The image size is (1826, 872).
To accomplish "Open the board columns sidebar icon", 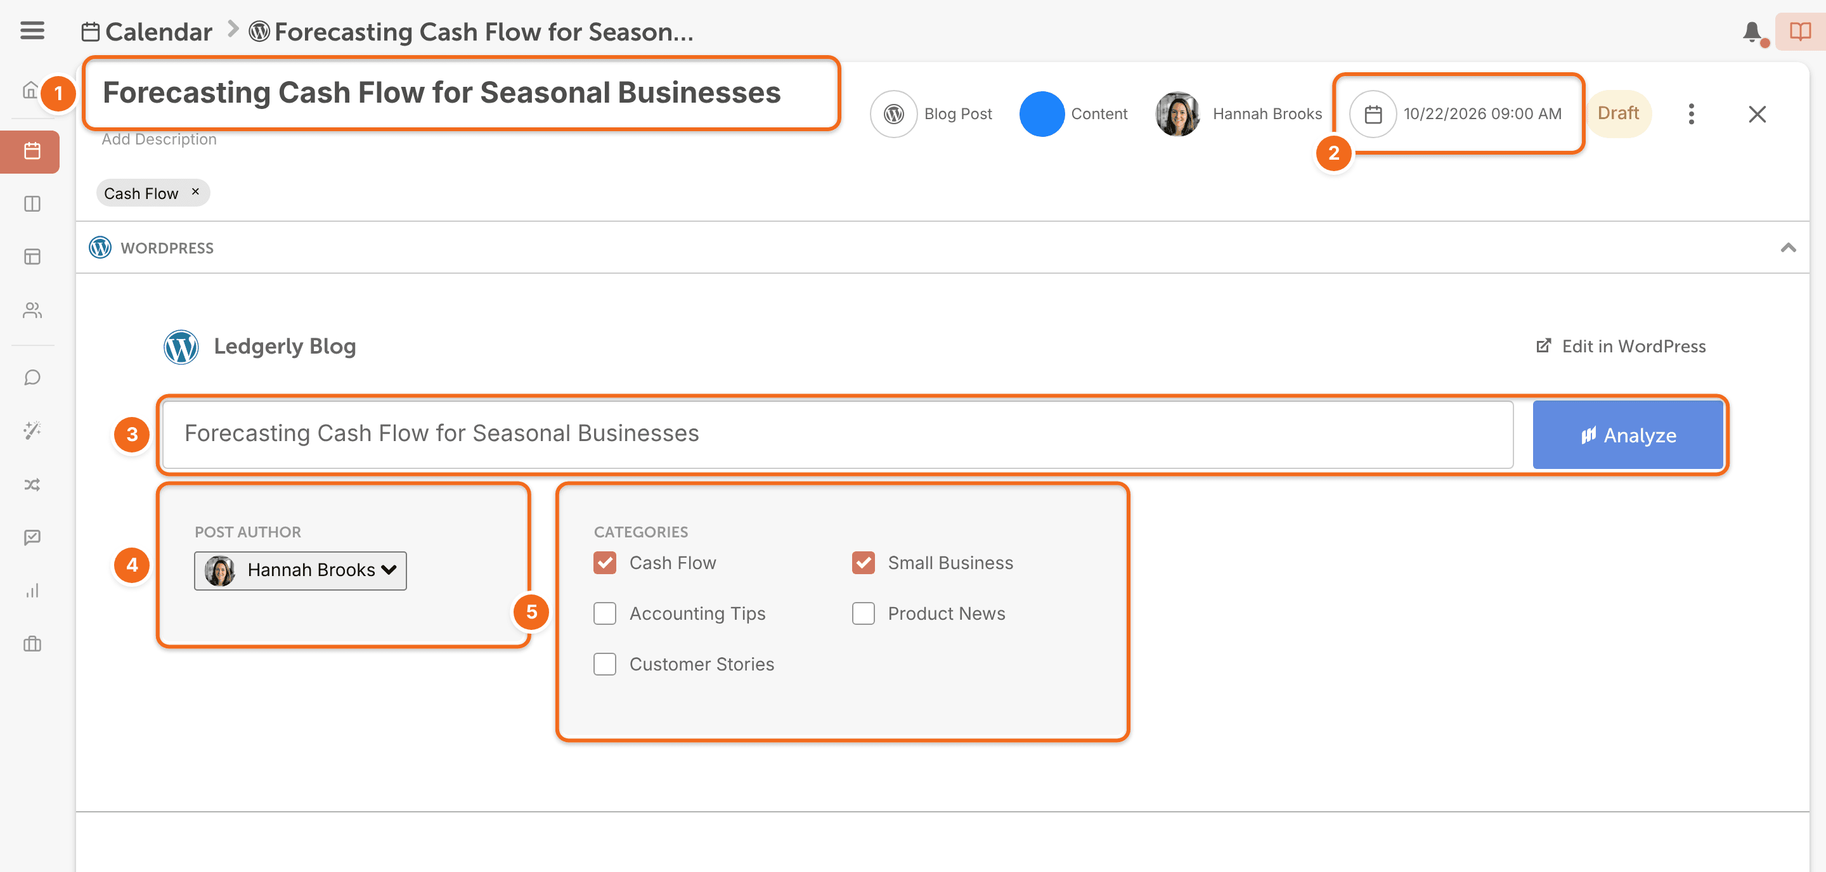I will click(x=32, y=204).
